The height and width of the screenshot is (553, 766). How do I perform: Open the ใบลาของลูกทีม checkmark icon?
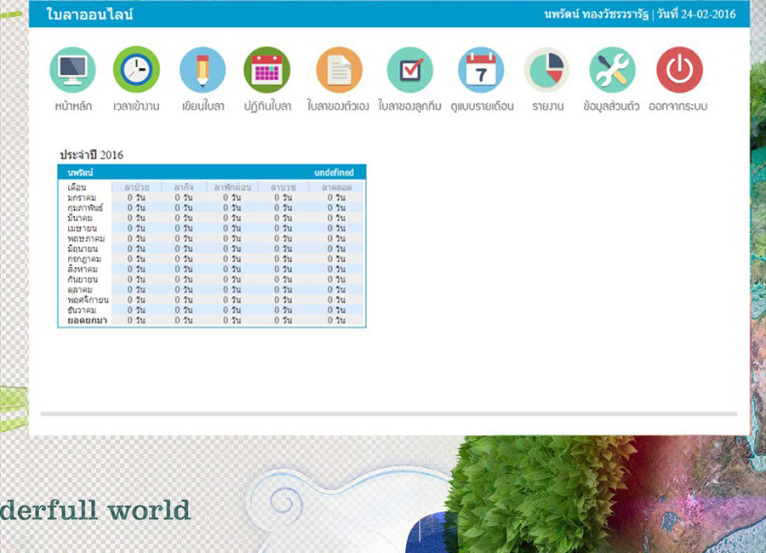click(410, 70)
